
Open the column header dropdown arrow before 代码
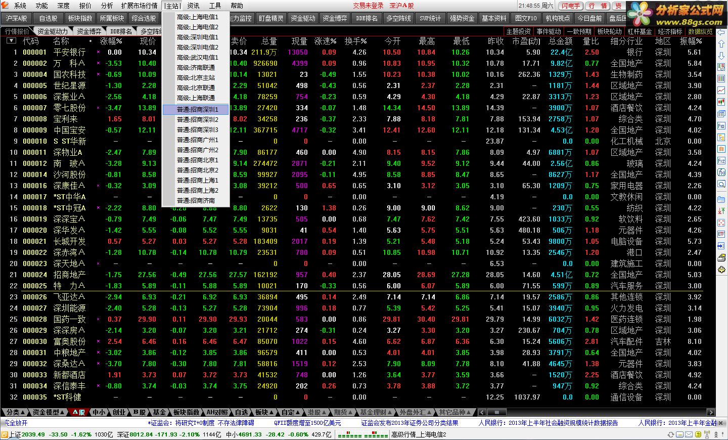(11, 41)
